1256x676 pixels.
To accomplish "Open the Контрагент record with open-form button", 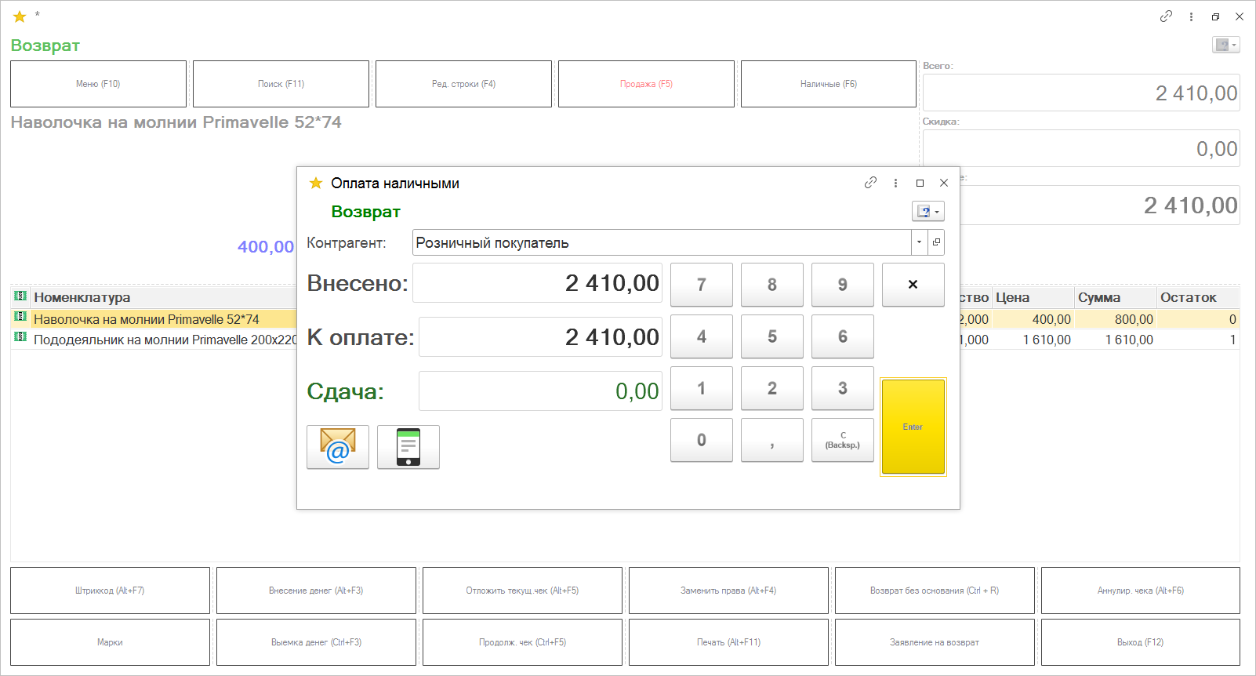I will pyautogui.click(x=936, y=242).
